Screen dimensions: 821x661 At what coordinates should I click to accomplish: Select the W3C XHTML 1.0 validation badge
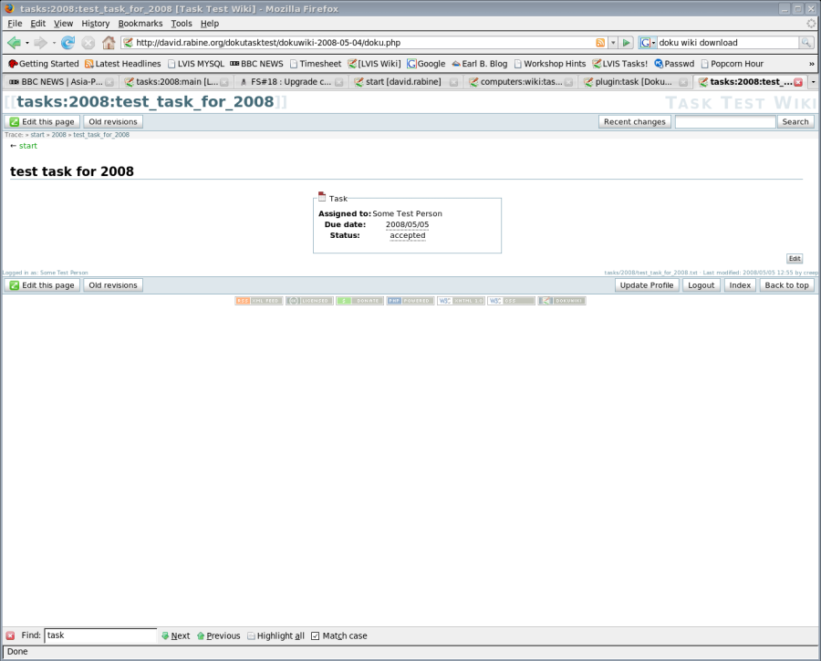click(461, 299)
